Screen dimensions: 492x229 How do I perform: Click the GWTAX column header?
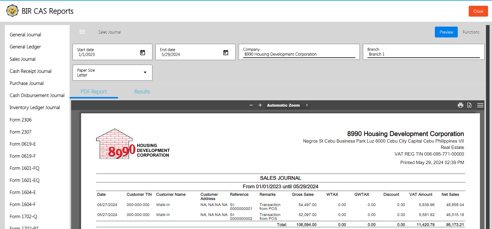362,195
